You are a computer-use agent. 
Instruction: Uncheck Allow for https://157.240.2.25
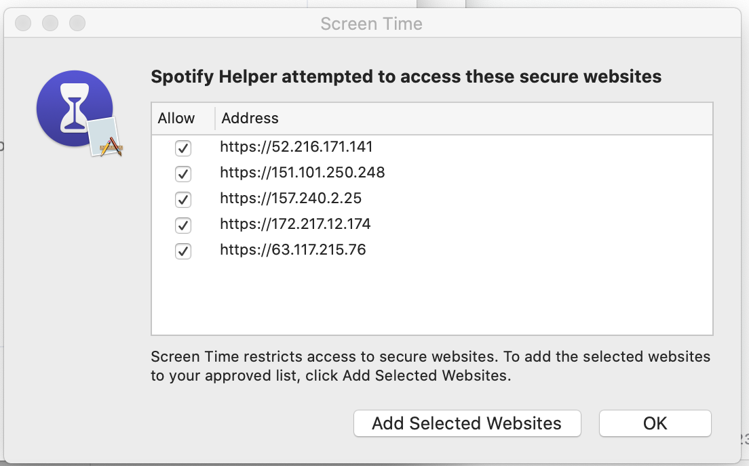pos(183,199)
